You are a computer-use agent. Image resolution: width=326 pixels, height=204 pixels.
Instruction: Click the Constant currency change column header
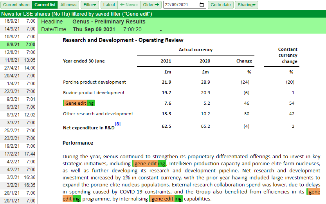(x=288, y=55)
